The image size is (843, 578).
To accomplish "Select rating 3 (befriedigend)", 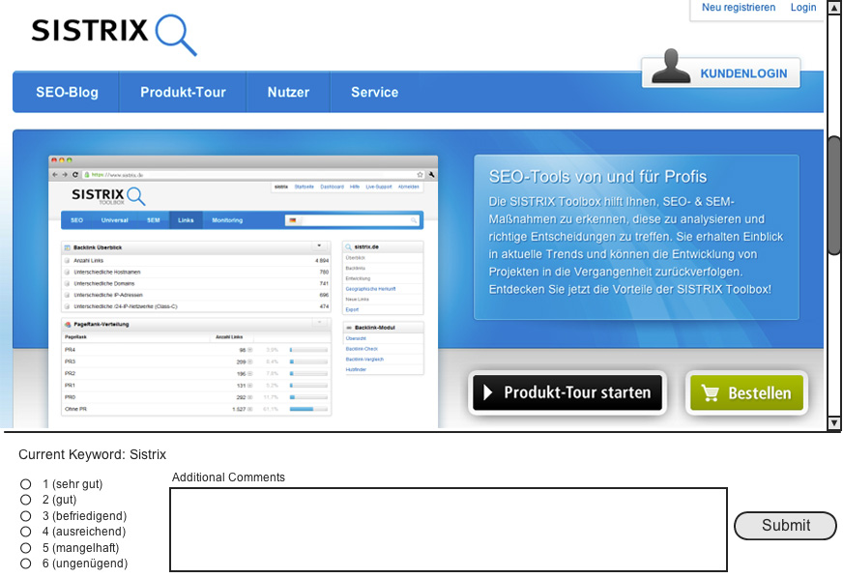I will [x=26, y=516].
